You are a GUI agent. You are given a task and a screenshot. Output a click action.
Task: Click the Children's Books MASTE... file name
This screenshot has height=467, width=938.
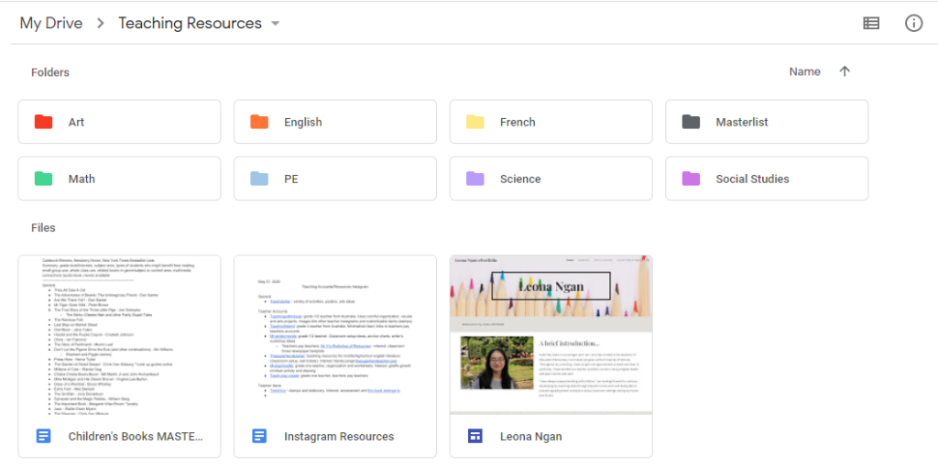click(136, 437)
